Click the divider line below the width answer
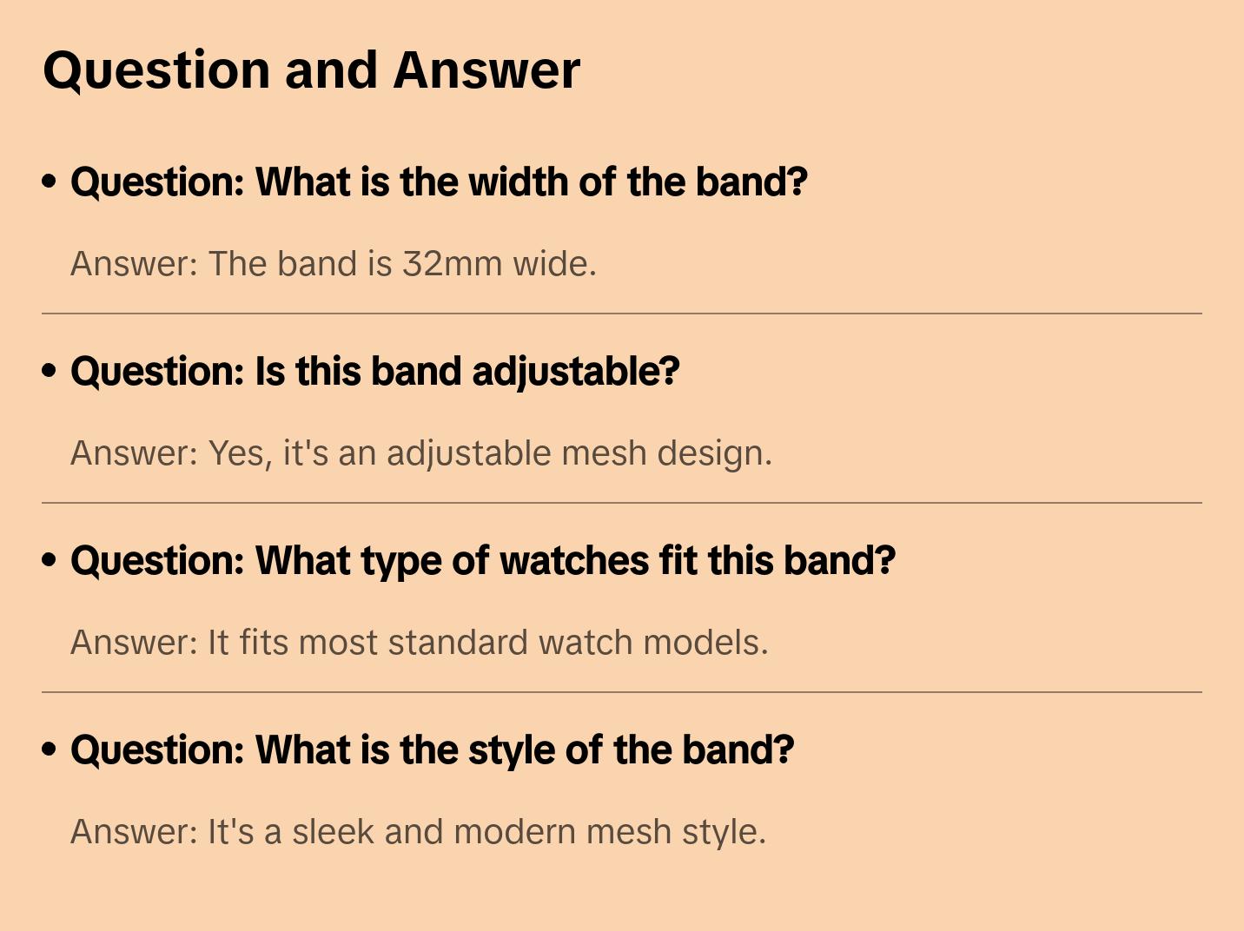Viewport: 1244px width, 931px height. 622,314
